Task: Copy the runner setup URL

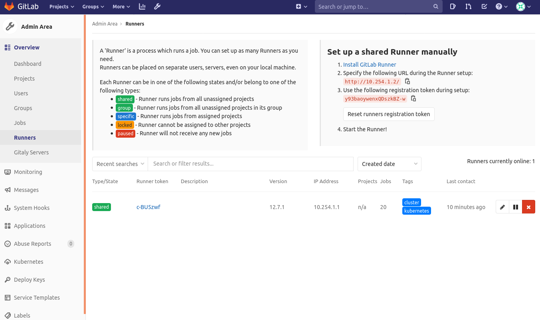Action: [x=407, y=81]
